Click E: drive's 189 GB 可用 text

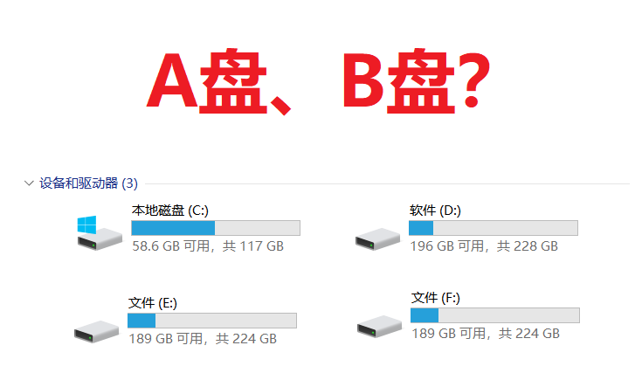click(166, 339)
